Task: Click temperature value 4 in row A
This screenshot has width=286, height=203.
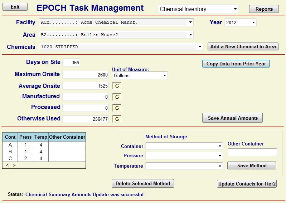Action: [41, 145]
